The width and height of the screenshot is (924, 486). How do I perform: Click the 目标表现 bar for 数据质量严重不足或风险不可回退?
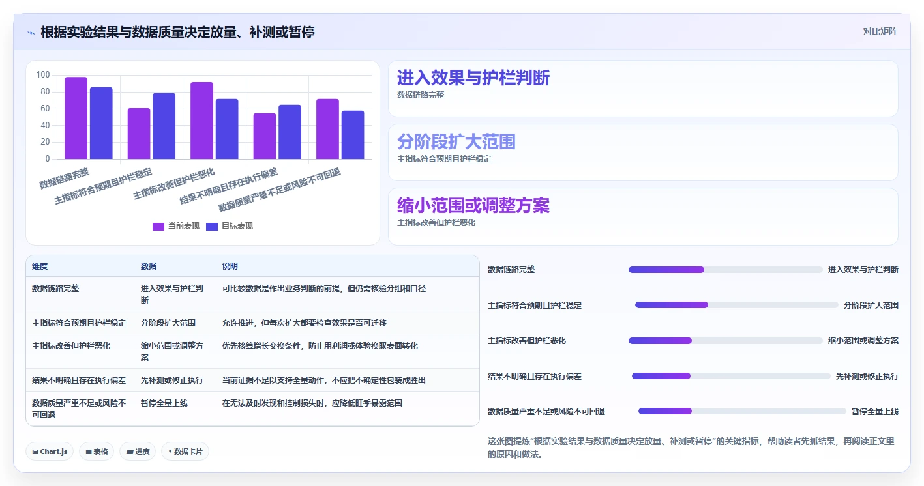point(353,135)
